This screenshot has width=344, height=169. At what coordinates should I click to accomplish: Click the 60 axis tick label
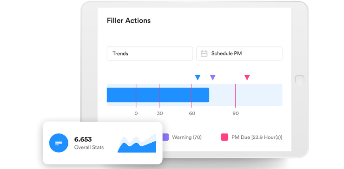pyautogui.click(x=192, y=113)
